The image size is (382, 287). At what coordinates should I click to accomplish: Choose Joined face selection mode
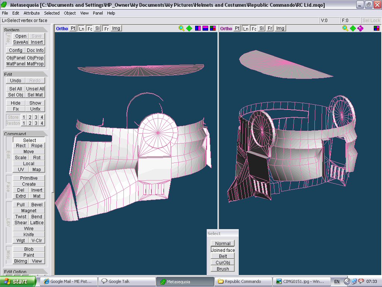[223, 250]
